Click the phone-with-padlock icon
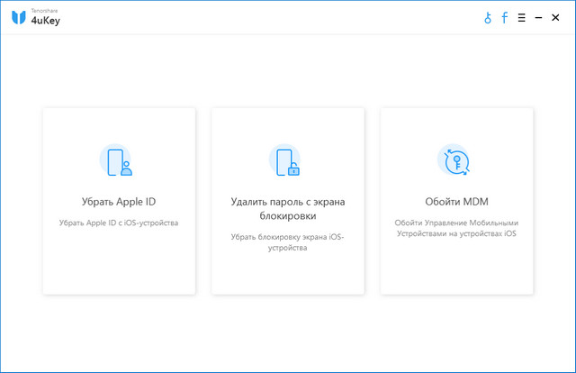576x373 pixels. [x=285, y=160]
